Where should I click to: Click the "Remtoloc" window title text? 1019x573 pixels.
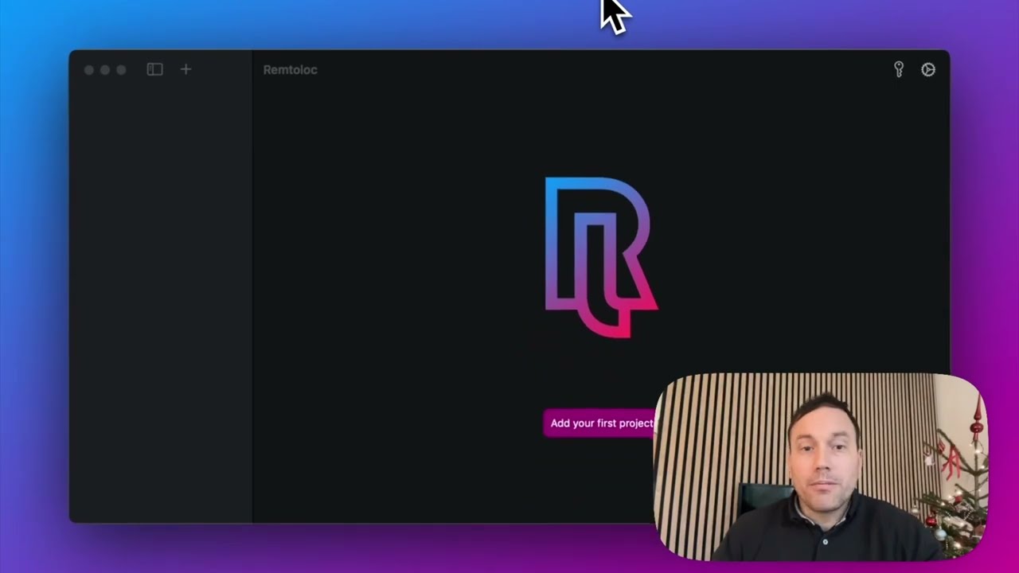(x=290, y=70)
